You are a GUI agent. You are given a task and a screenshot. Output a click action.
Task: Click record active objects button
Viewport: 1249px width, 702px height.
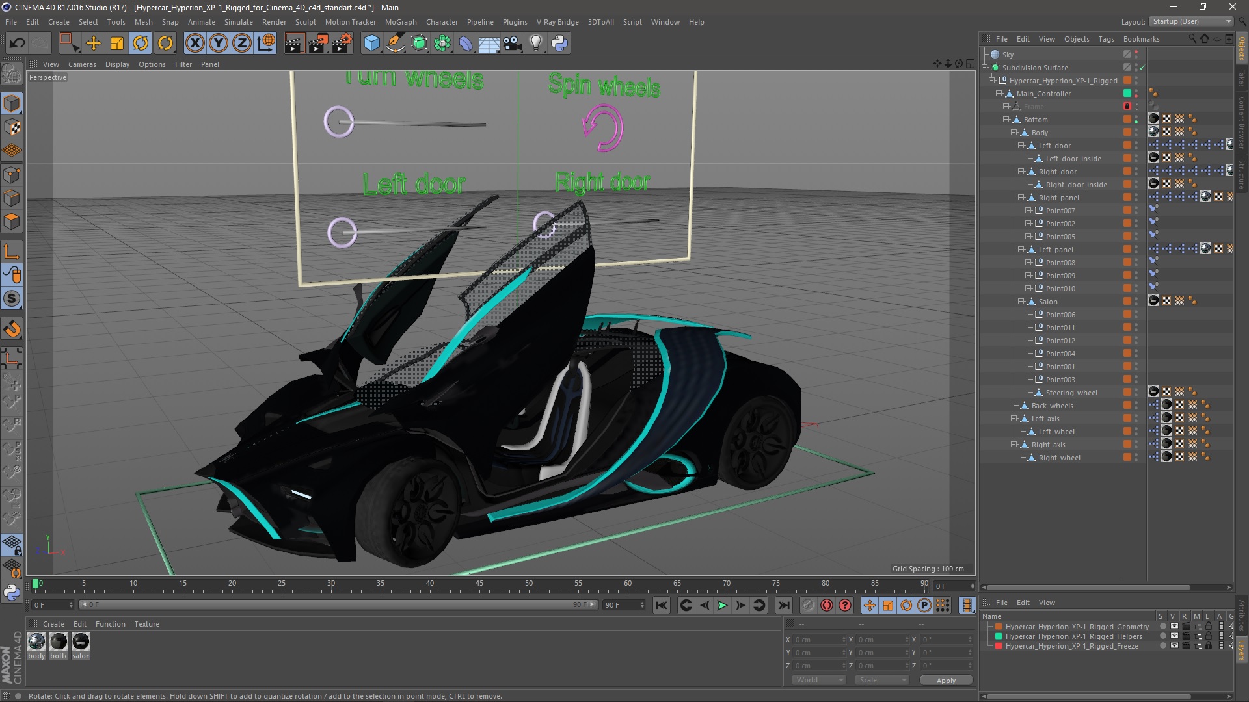pos(808,605)
